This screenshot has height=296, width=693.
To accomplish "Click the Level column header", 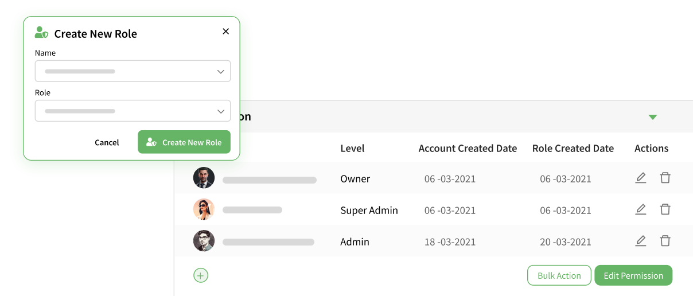I will (352, 149).
